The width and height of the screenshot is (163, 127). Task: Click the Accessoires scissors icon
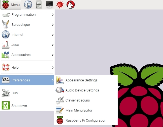[x=5, y=55]
